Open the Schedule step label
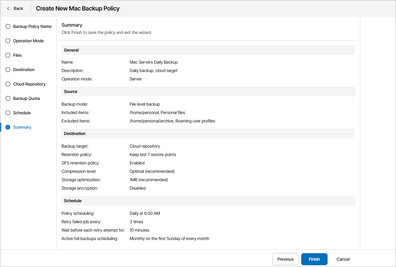Screen dimensions: 396x267 pyautogui.click(x=22, y=113)
